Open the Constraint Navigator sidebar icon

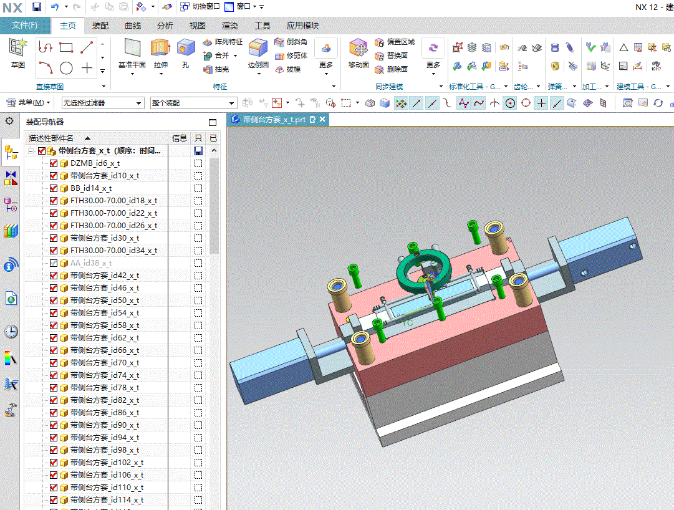(x=11, y=178)
